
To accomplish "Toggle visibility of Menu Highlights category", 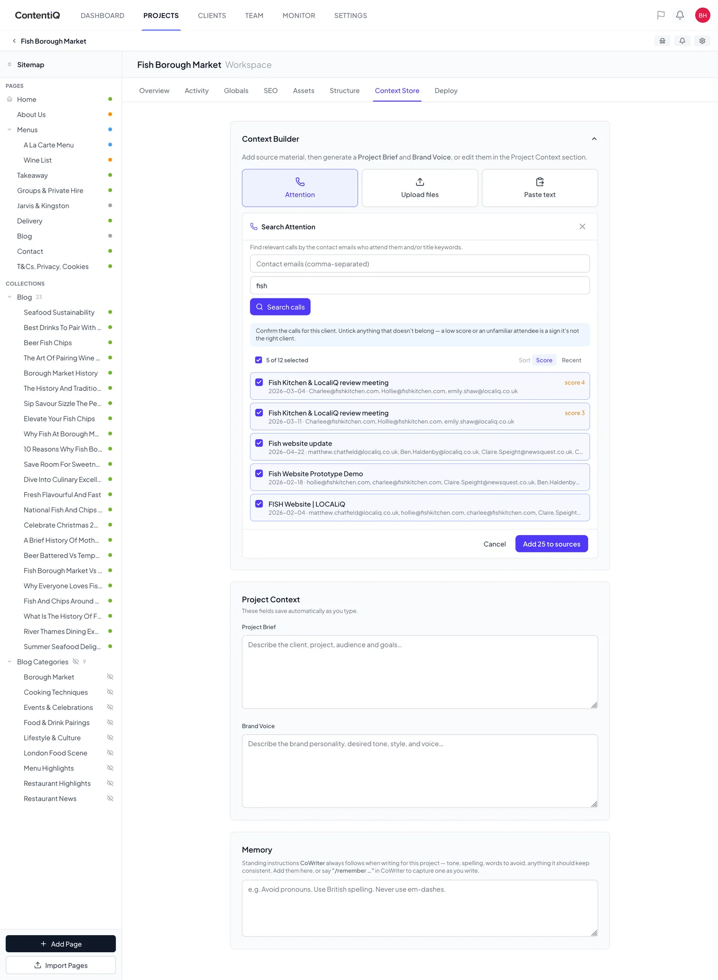I will tap(110, 768).
